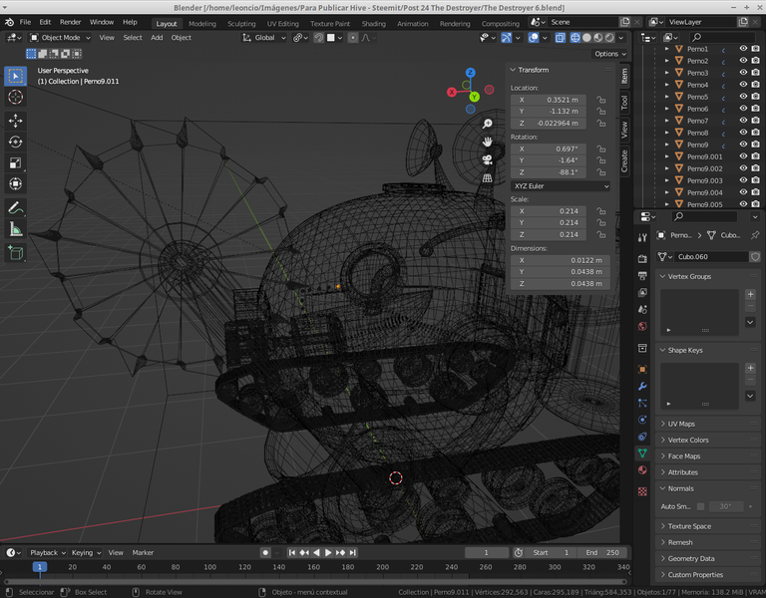Open the XYZ Euler rotation mode dropdown
This screenshot has width=766, height=598.
(561, 185)
